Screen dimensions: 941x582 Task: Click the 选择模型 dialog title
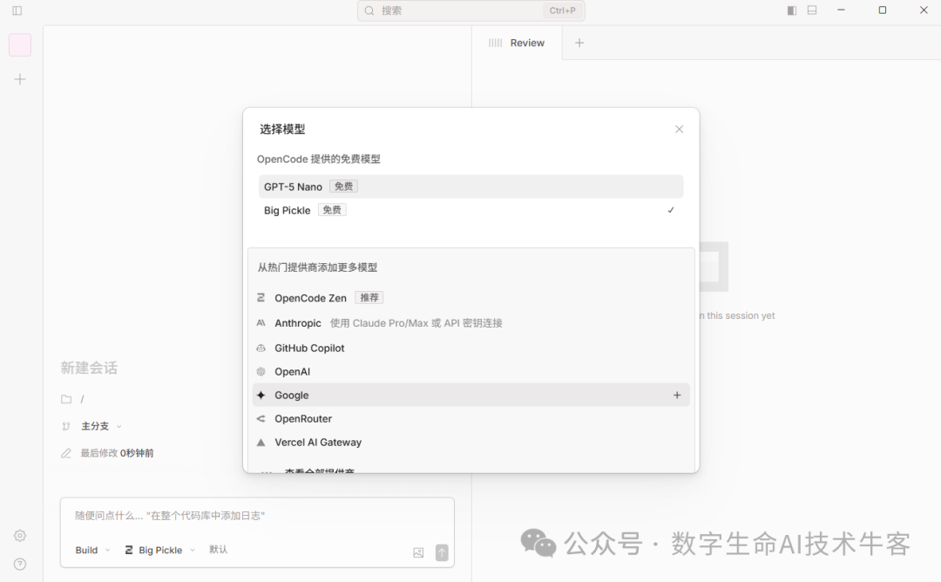coord(282,129)
